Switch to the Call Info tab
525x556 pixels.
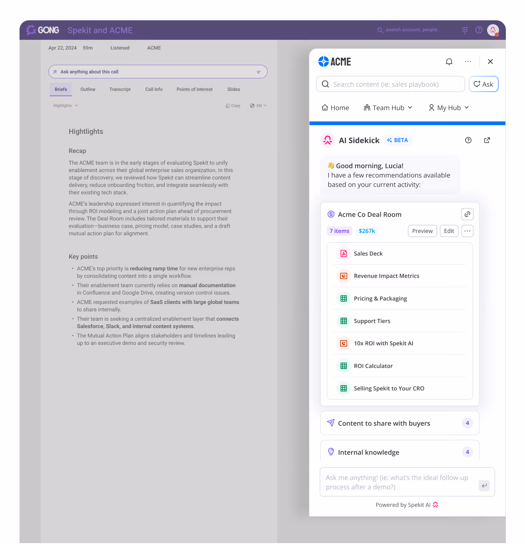pyautogui.click(x=154, y=89)
